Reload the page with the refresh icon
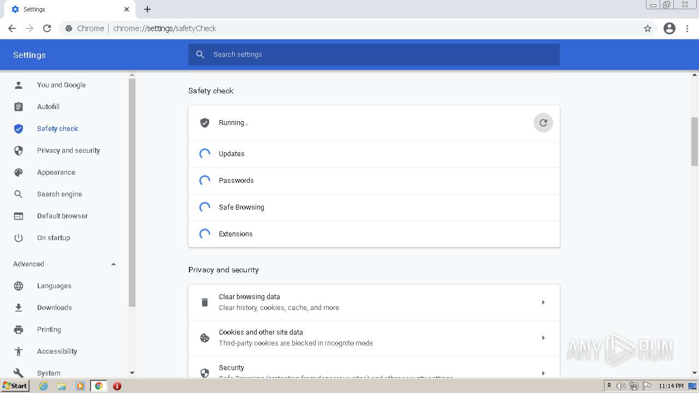The height and width of the screenshot is (393, 699). click(47, 28)
